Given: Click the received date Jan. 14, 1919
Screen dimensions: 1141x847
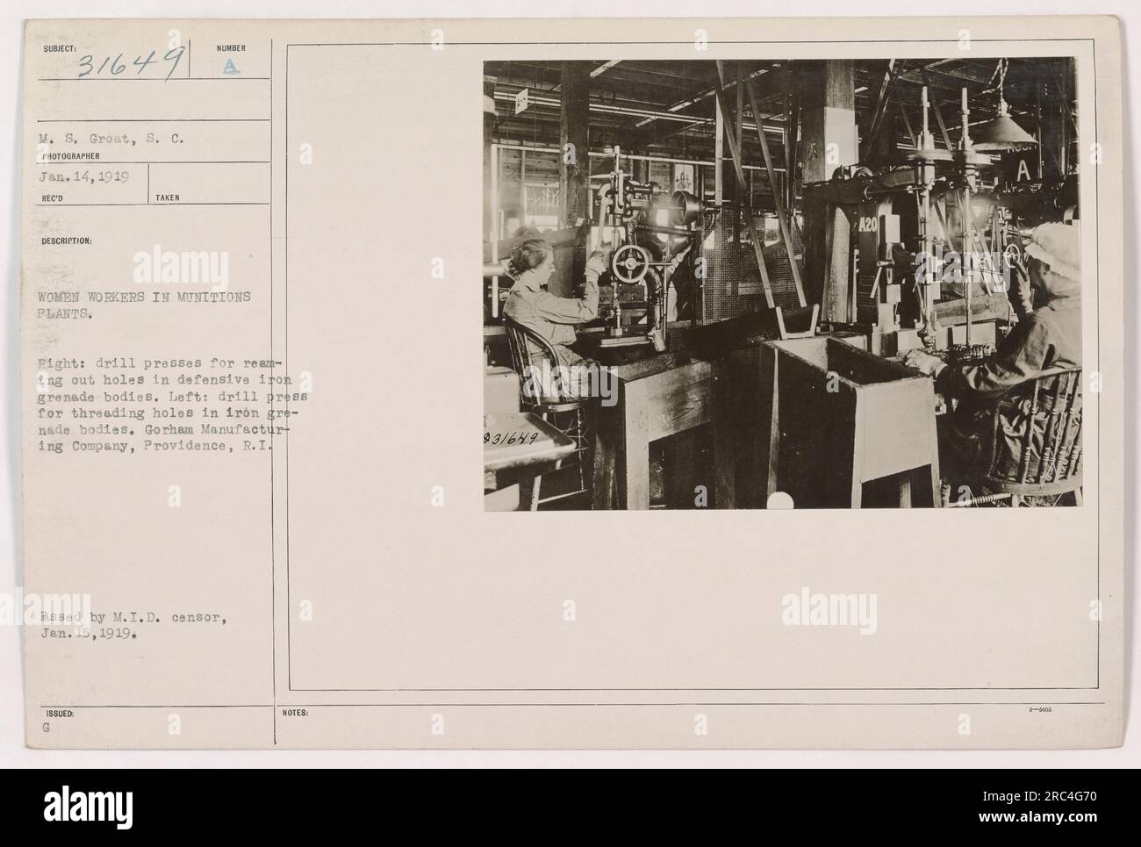Looking at the screenshot, I should click(x=83, y=176).
